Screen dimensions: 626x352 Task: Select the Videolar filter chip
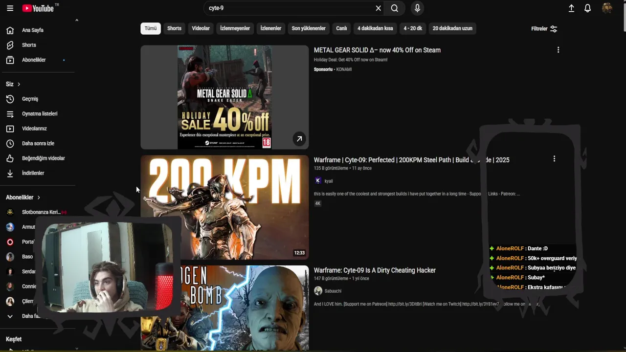click(201, 28)
